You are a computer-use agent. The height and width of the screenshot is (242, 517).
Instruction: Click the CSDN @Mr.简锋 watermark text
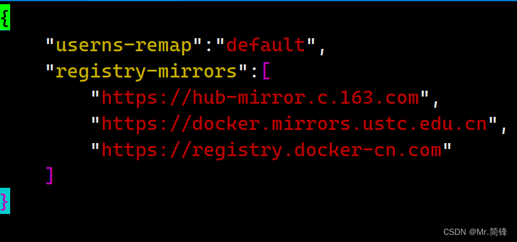[x=475, y=232]
